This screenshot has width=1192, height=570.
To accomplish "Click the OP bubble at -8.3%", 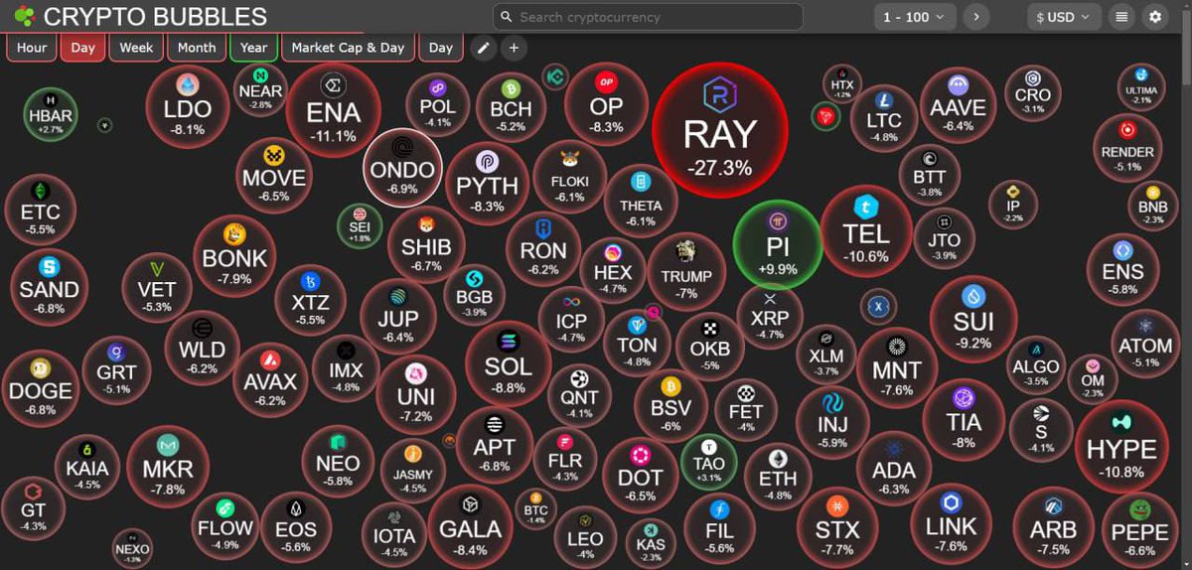I will coord(606,104).
